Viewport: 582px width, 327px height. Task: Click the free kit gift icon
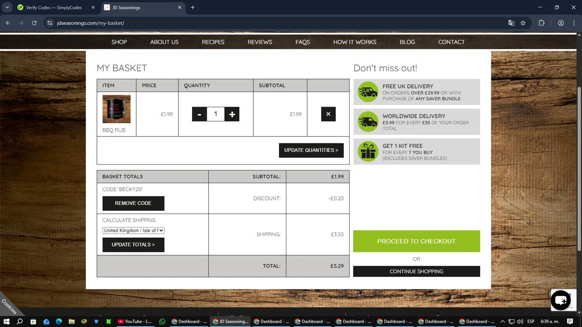(368, 151)
